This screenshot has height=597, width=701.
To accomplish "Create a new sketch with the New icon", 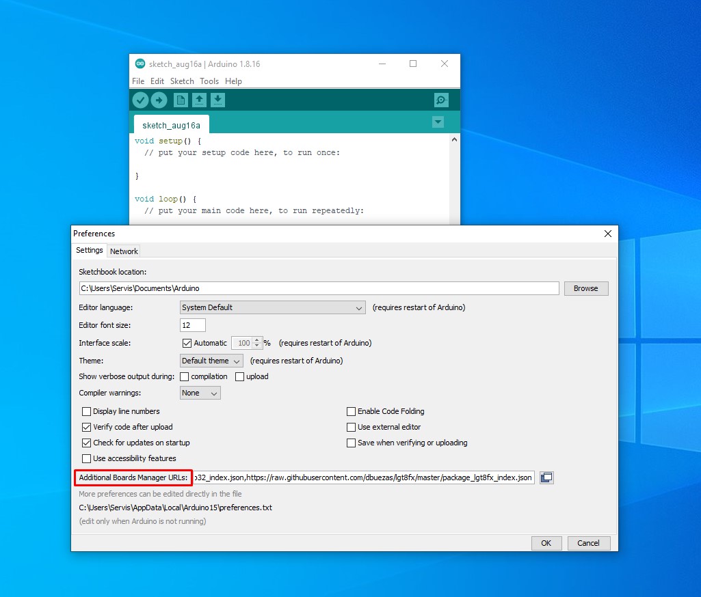I will pos(181,100).
